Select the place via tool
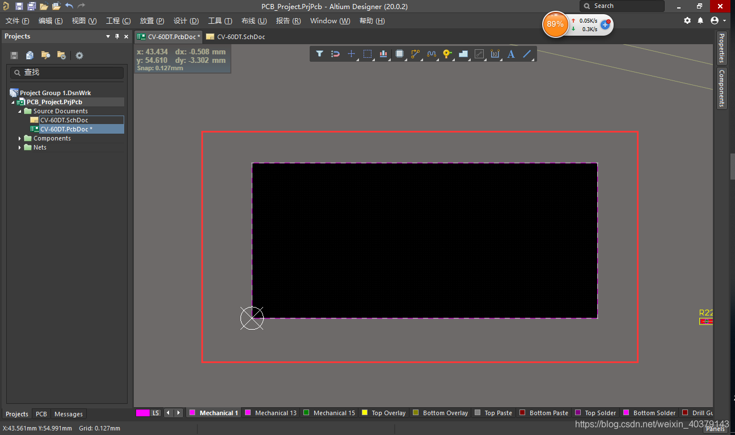This screenshot has height=435, width=735. (x=447, y=54)
